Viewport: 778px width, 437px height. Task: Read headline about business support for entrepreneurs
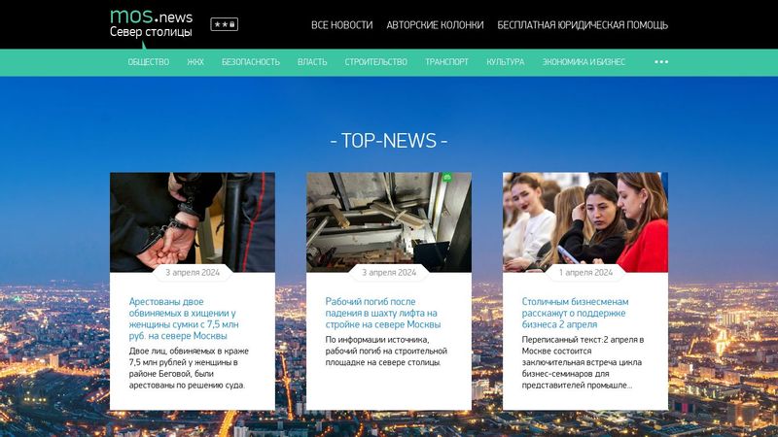pyautogui.click(x=574, y=313)
